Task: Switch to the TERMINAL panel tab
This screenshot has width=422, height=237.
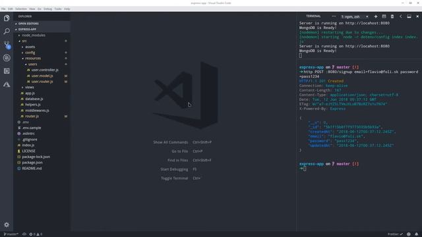Action: click(313, 16)
